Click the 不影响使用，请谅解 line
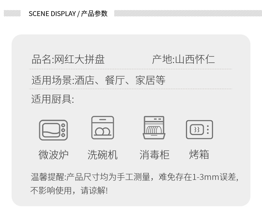This screenshot has height=213, width=262. pos(69,190)
